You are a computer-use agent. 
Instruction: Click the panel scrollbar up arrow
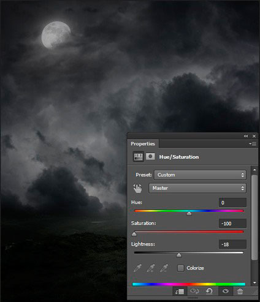[254, 170]
